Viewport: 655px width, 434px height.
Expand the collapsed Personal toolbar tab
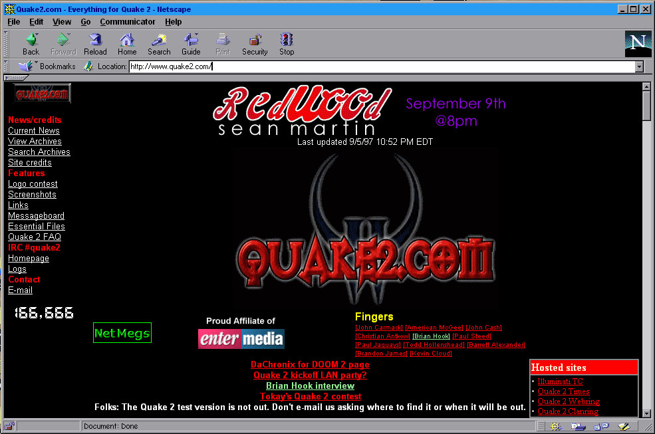click(x=16, y=78)
